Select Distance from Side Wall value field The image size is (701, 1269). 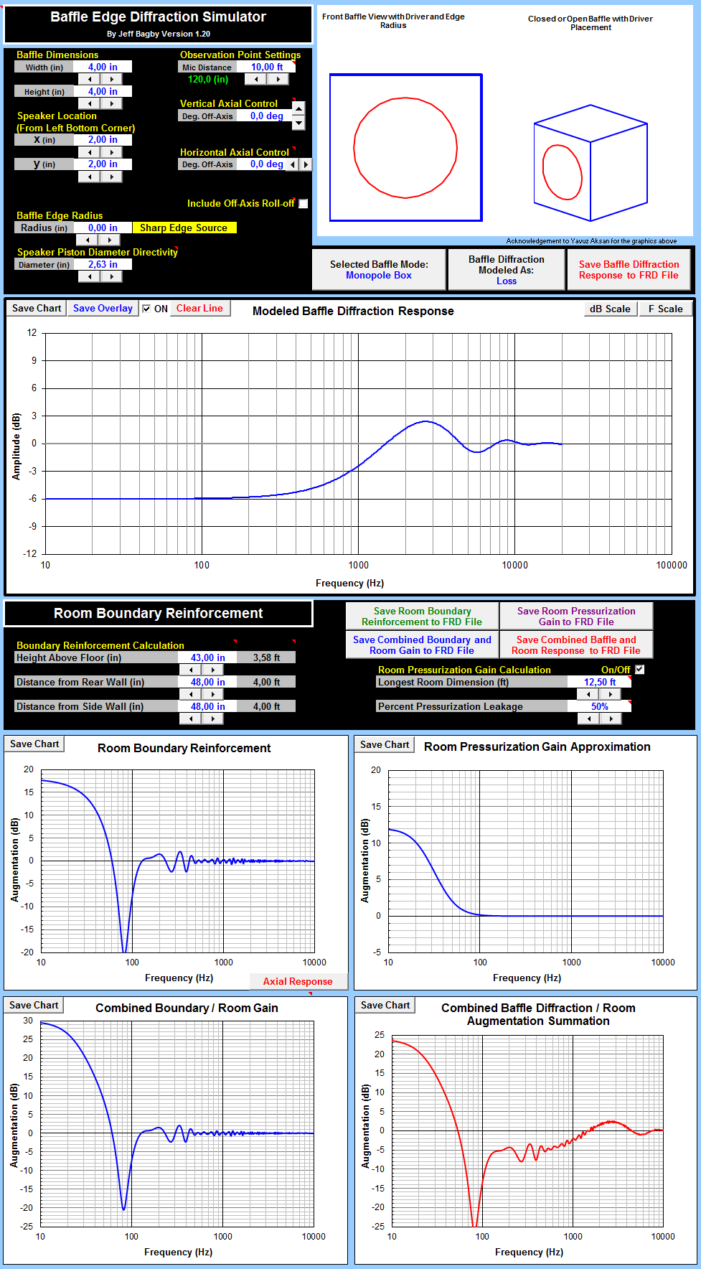click(x=208, y=706)
